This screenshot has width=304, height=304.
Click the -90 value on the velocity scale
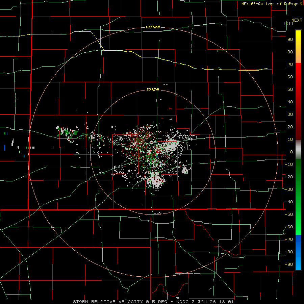[x=289, y=264]
